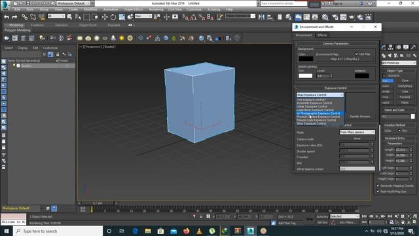Activate the Select and Rotate tool
419x236 pixels.
[x=113, y=17]
